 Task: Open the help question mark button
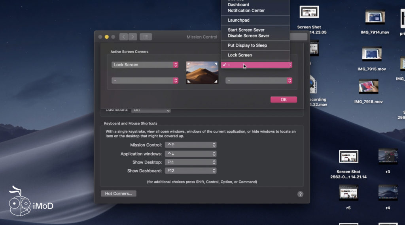tap(300, 194)
